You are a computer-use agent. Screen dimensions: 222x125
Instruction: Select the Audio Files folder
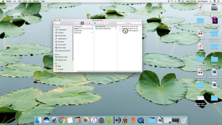(106, 26)
